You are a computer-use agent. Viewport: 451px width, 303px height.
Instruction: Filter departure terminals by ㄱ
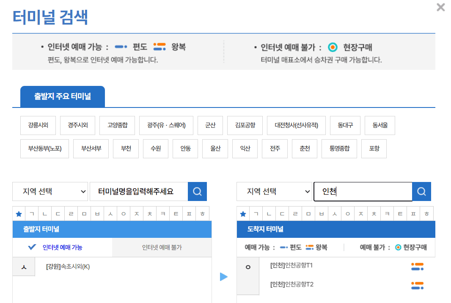32,214
